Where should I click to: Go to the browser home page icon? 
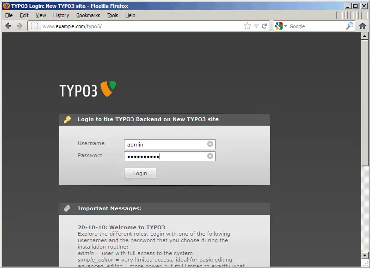point(363,26)
